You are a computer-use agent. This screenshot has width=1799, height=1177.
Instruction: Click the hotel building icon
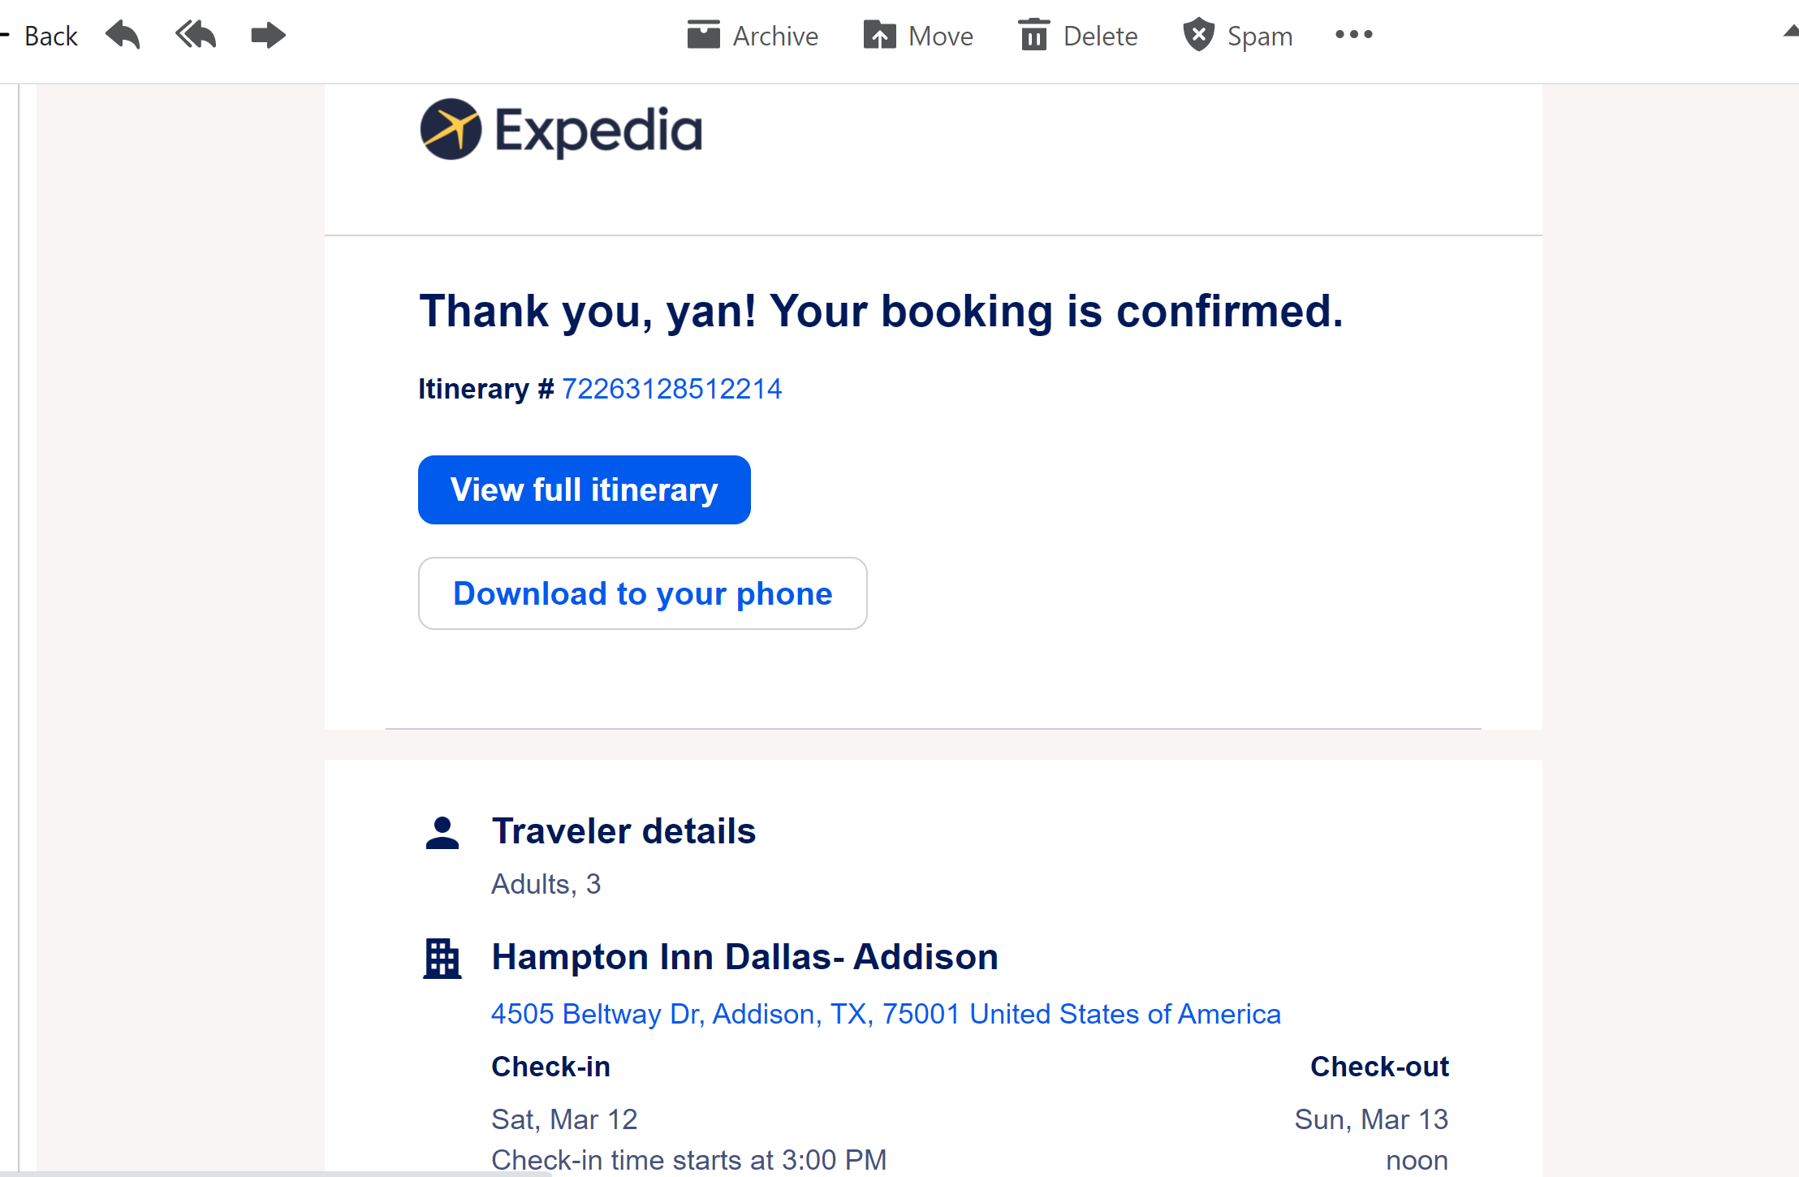[442, 959]
